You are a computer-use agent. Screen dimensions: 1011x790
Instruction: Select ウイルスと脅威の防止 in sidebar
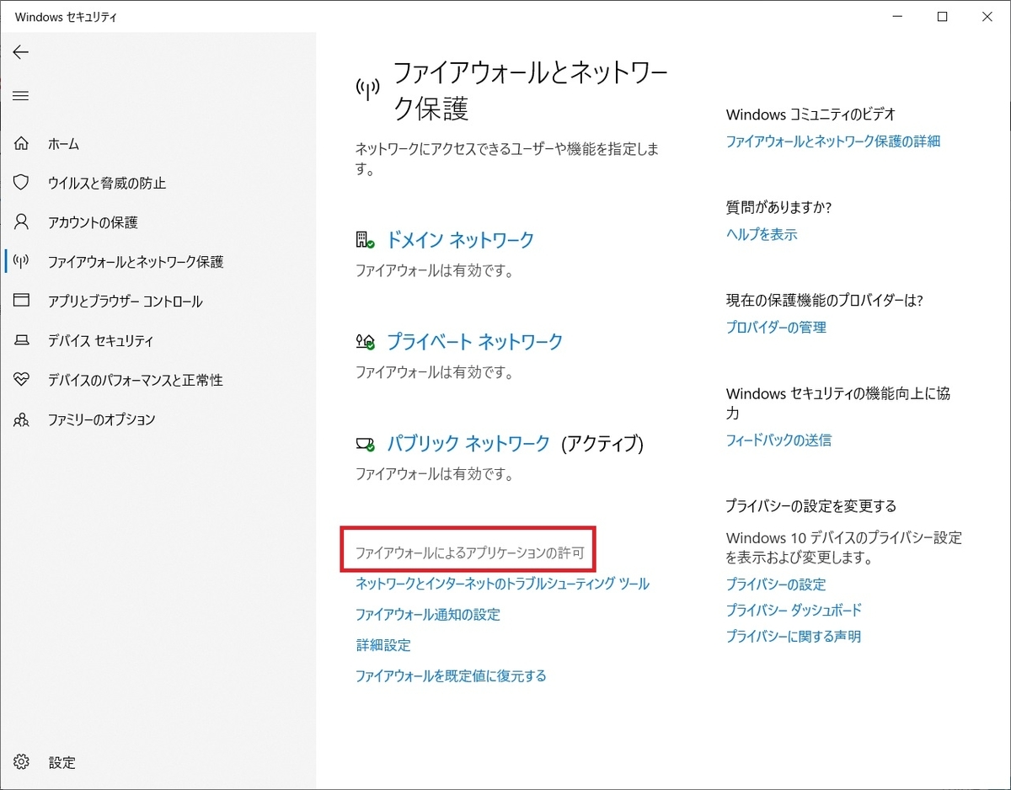pyautogui.click(x=107, y=183)
